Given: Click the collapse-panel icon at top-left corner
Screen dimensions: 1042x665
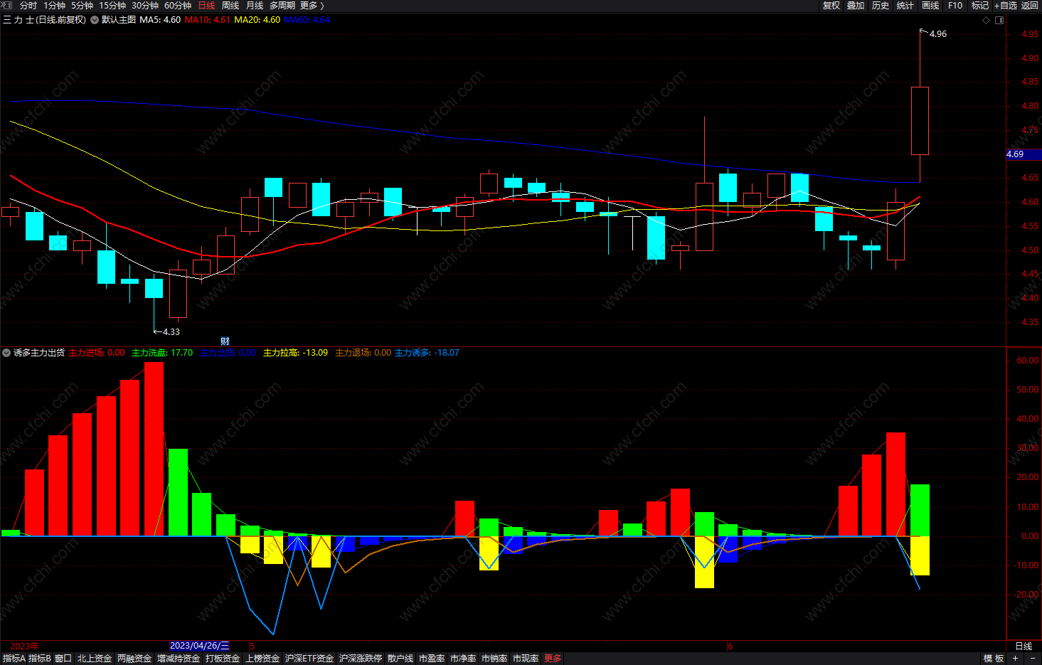Looking at the screenshot, I should (6, 5).
